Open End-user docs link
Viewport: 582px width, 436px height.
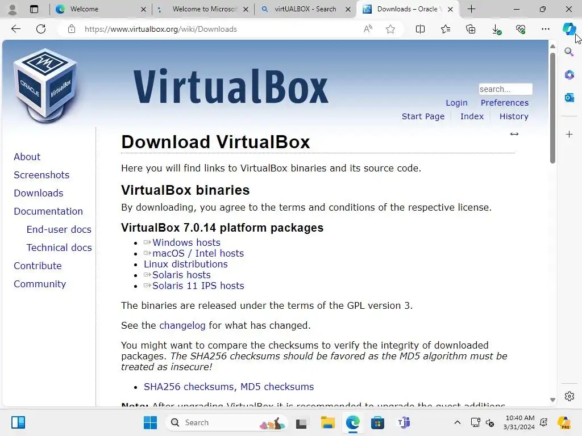click(x=59, y=229)
